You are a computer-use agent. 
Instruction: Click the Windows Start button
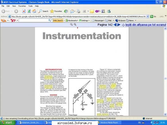(x=7, y=123)
